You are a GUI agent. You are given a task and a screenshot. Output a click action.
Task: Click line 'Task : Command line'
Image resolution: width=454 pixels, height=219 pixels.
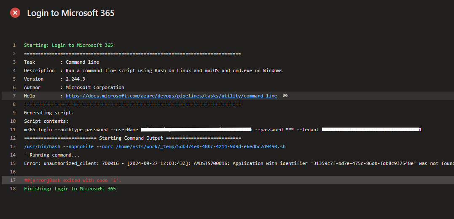[x=62, y=62]
